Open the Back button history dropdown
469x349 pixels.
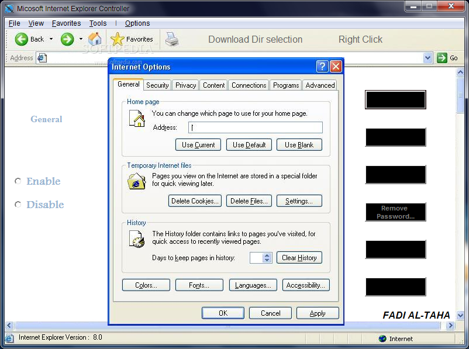click(x=51, y=39)
